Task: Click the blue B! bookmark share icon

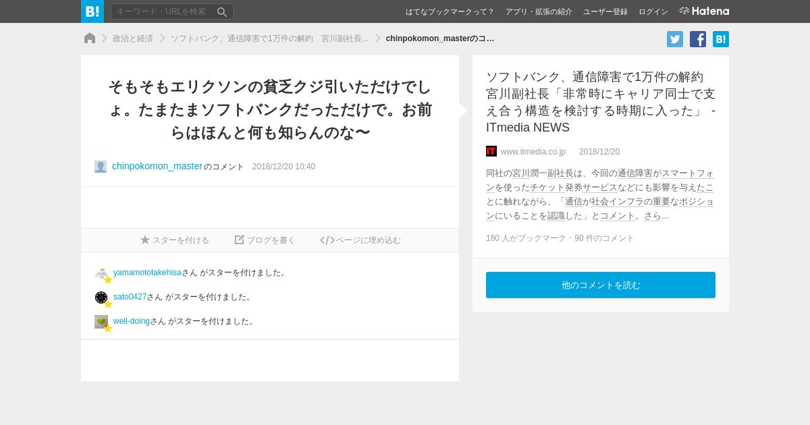Action: click(721, 39)
